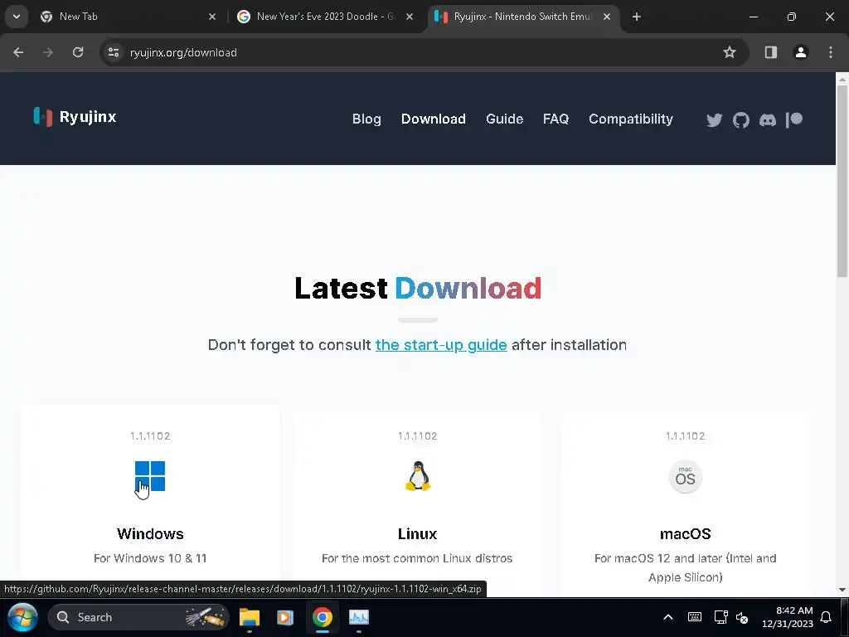The width and height of the screenshot is (849, 637).
Task: Open the Ryujinx GitHub icon
Action: coord(740,119)
